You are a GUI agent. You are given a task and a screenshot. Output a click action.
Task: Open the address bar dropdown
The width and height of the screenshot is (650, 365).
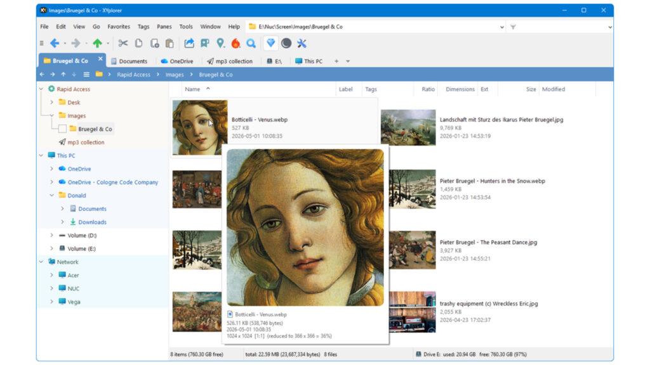tap(501, 27)
